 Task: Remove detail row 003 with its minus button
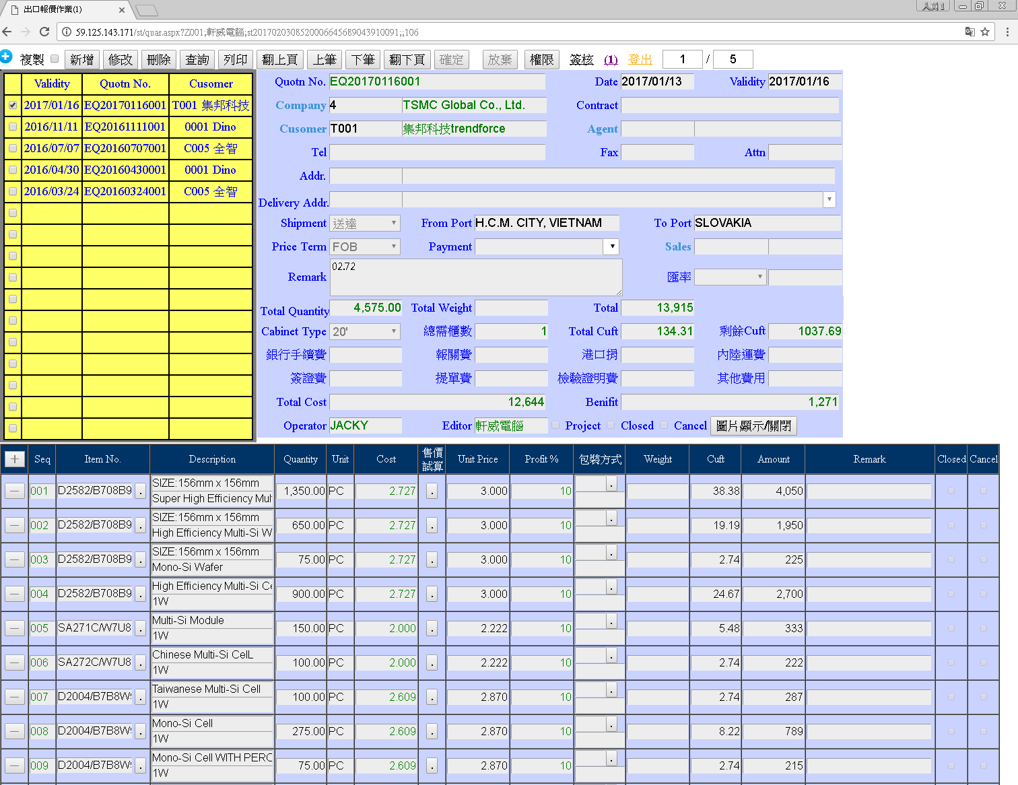pyautogui.click(x=15, y=559)
